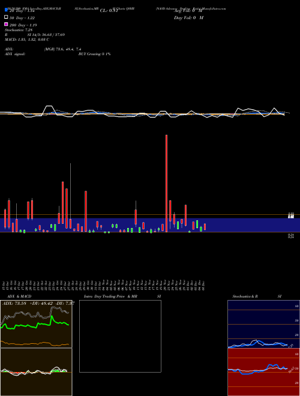This screenshot has width=300, height=396.
Task: Click the 'MACD: 1.35, 1.32, 0.03 C' line
Action: coord(27,40)
